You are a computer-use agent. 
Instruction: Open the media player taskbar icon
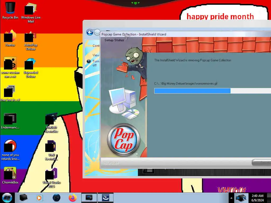pyautogui.click(x=39, y=198)
